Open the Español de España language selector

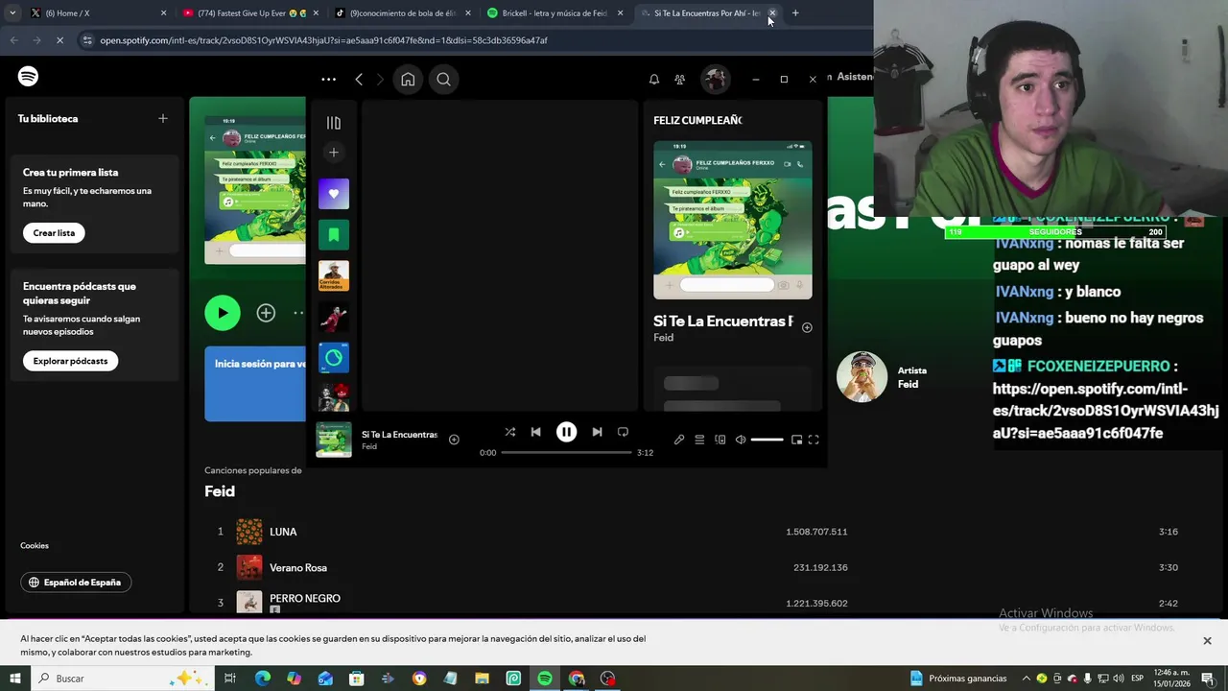(76, 583)
